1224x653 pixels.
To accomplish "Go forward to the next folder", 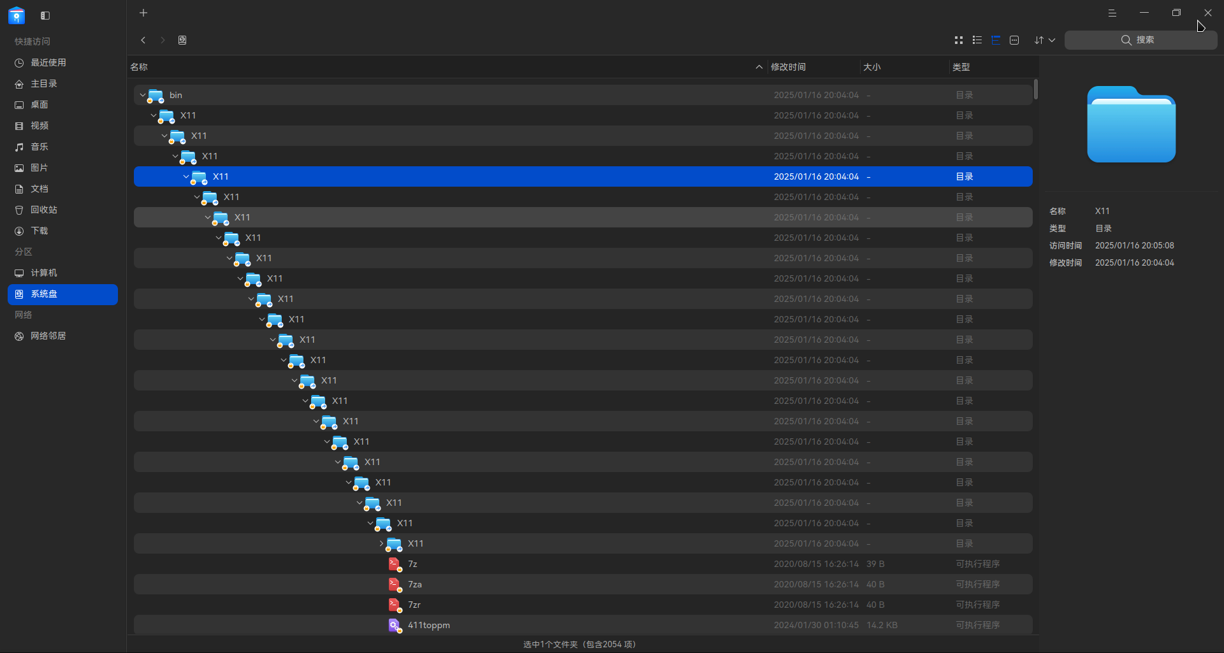I will point(163,40).
